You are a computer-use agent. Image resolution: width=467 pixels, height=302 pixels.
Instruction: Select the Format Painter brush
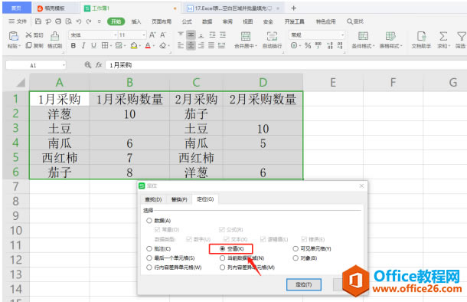click(x=54, y=36)
